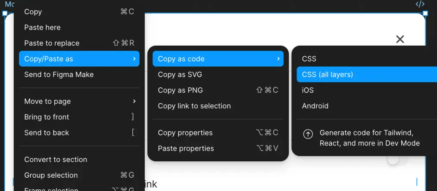Expand the Copy/Paste as submenu arrow
The image size is (437, 191).
pyautogui.click(x=134, y=59)
